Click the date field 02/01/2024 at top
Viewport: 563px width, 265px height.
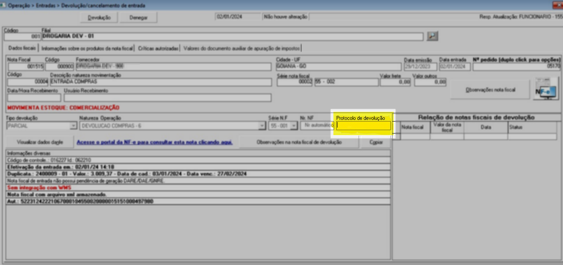[x=238, y=17]
